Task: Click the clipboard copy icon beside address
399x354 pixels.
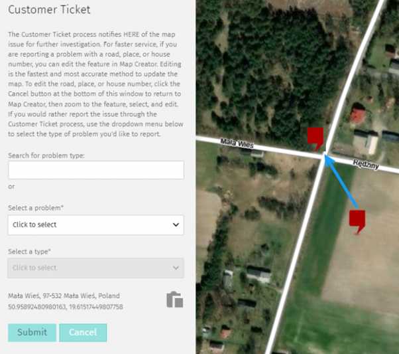Action: [x=174, y=300]
